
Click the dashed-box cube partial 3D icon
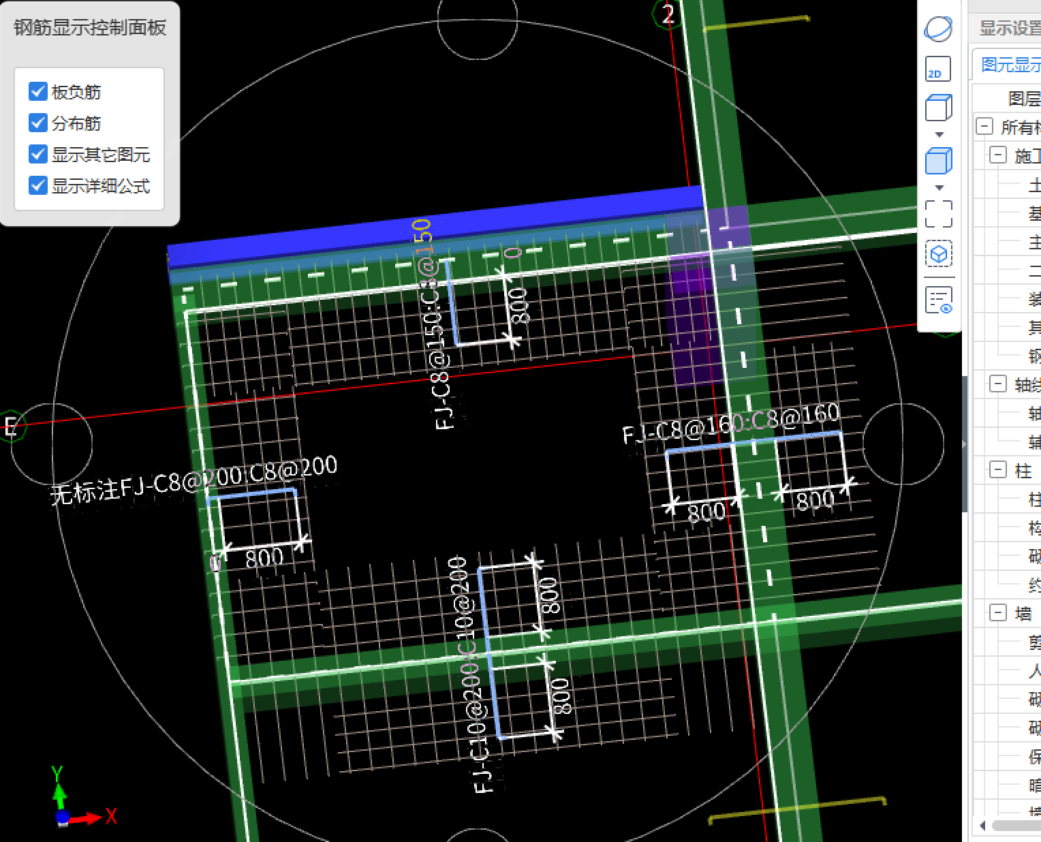point(939,254)
